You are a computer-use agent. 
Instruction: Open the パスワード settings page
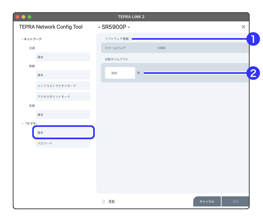tap(63, 143)
